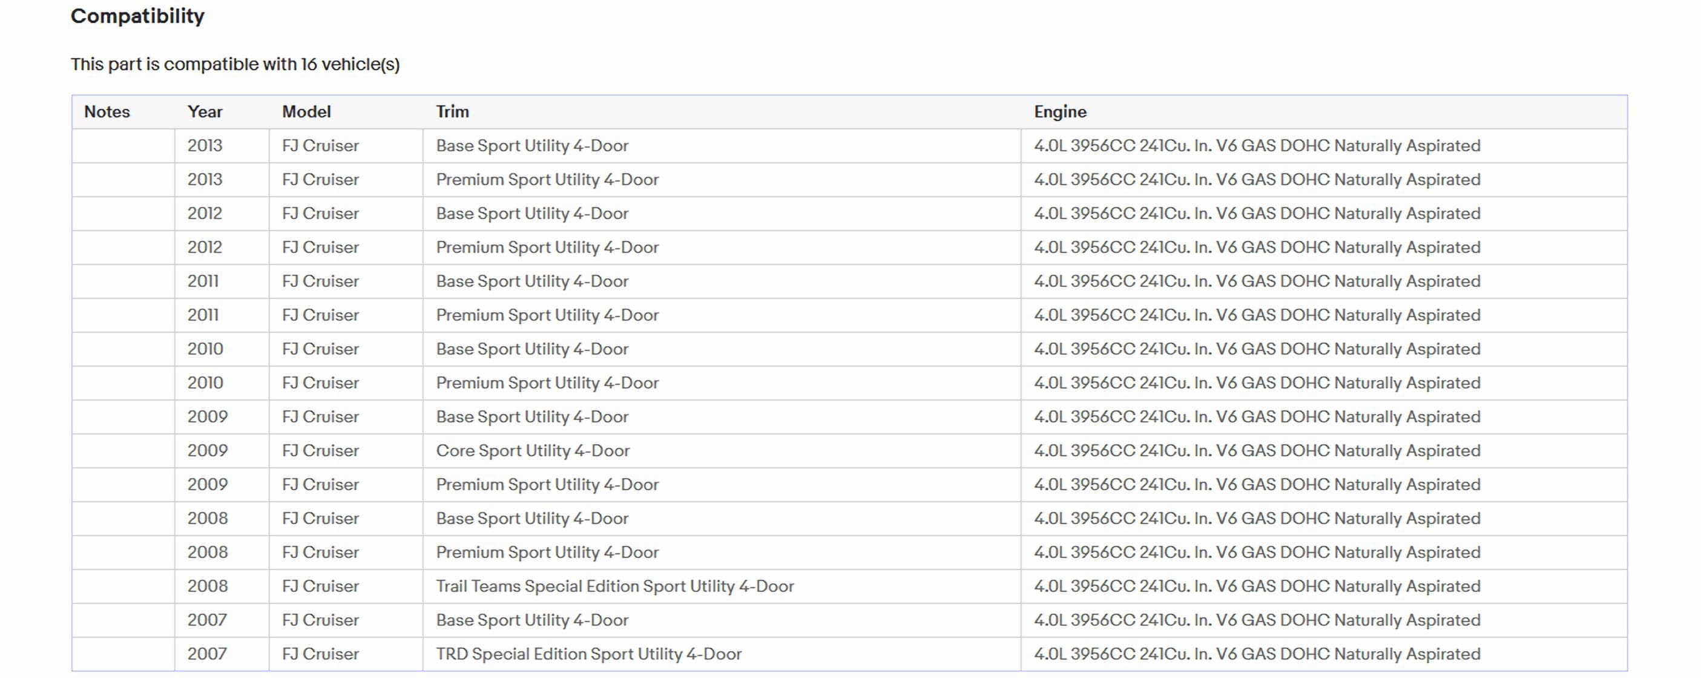Click the year 2013 in the Base trim row
Viewport: 1701px width, 679px height.
click(x=205, y=146)
